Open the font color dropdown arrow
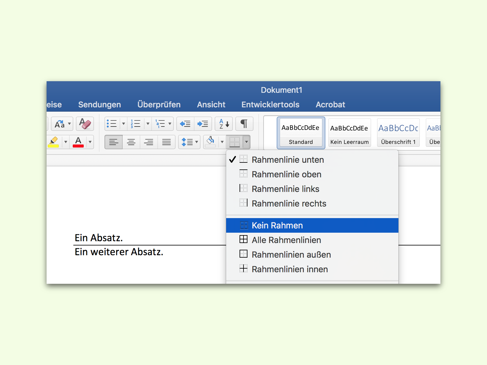 point(90,142)
